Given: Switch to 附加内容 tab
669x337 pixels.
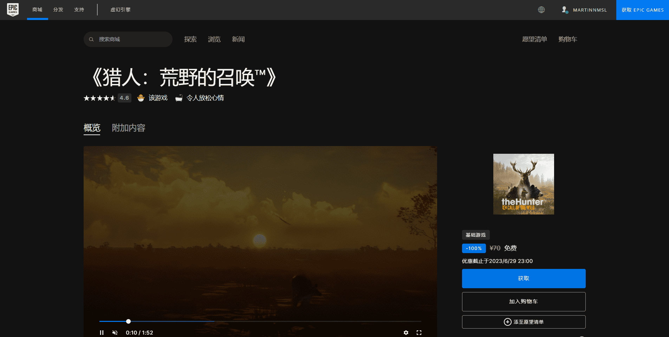Looking at the screenshot, I should [x=129, y=128].
